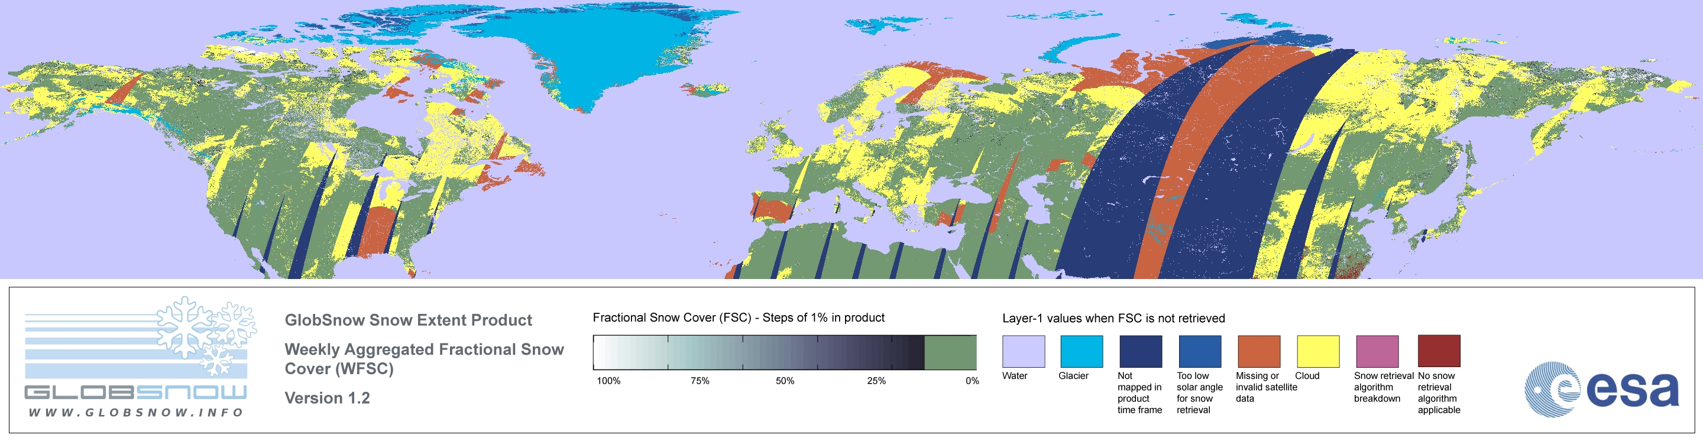Click 'Too low solar angle for snow retrieval' label
1703x441 pixels.
coord(1199,393)
